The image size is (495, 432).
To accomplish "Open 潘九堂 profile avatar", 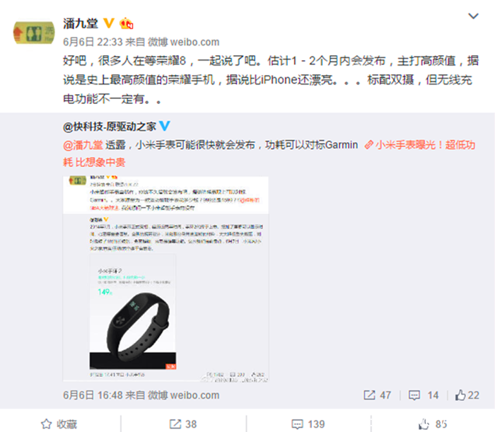I will point(33,33).
